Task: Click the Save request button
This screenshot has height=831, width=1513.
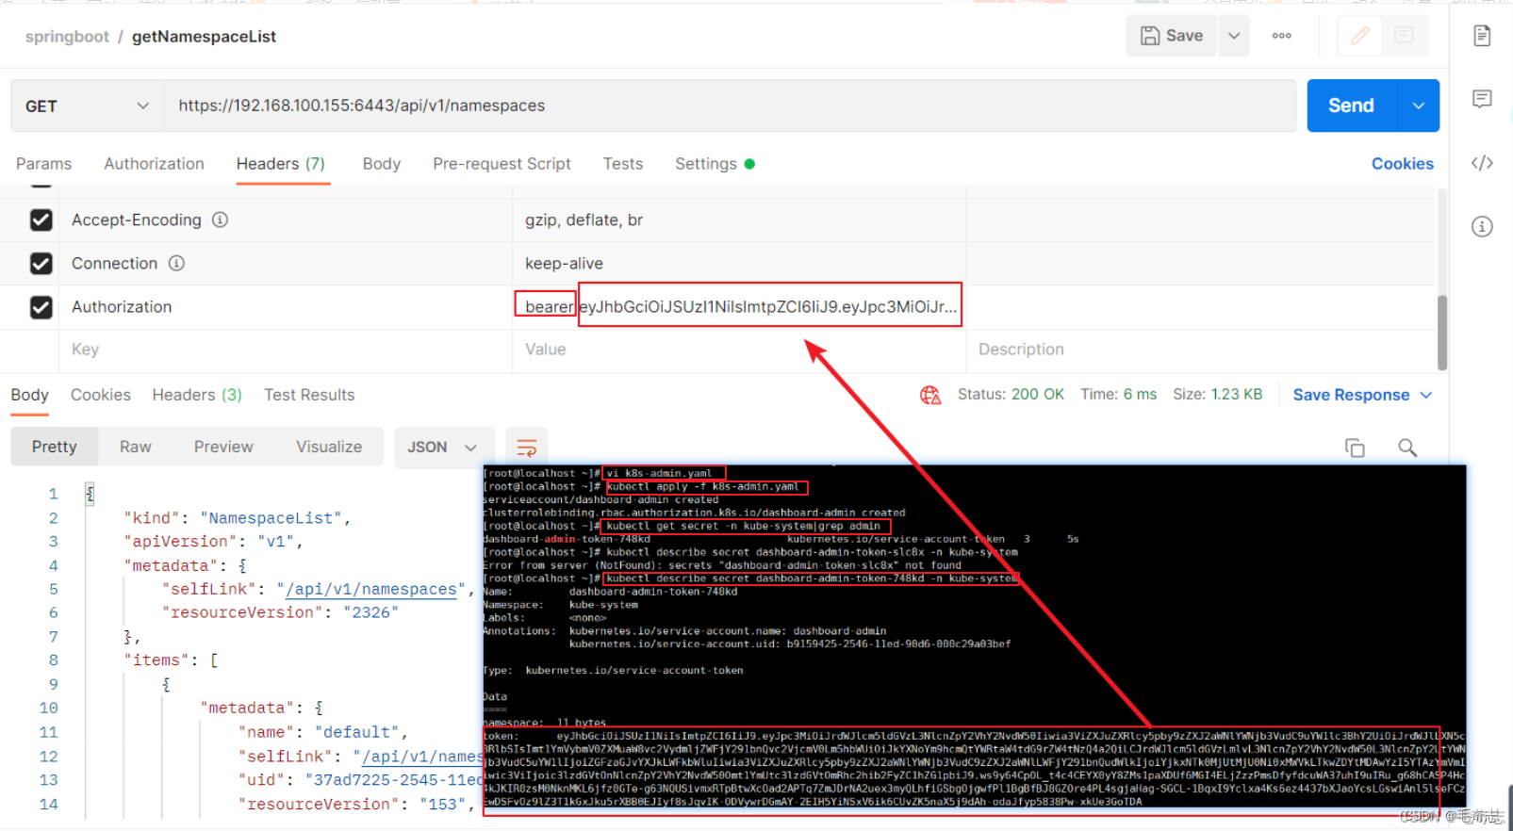Action: click(1171, 36)
